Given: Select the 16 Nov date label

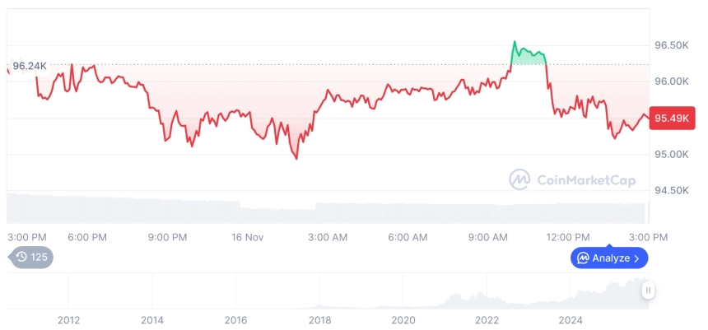Looking at the screenshot, I should pyautogui.click(x=247, y=237).
